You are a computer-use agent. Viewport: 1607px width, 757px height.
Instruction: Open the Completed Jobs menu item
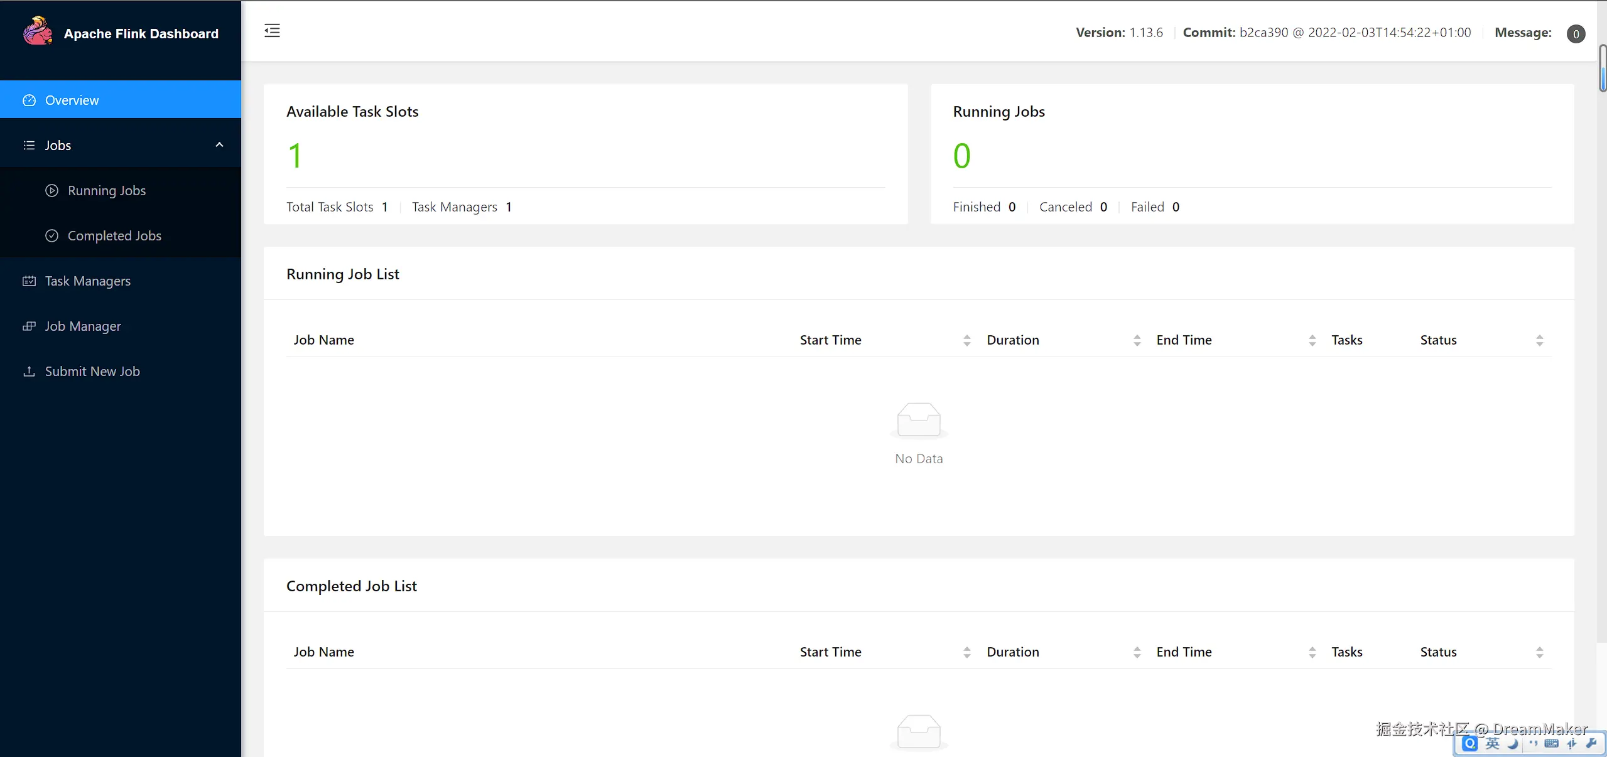tap(114, 236)
